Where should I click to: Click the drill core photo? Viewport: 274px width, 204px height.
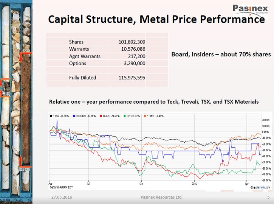tap(16, 102)
